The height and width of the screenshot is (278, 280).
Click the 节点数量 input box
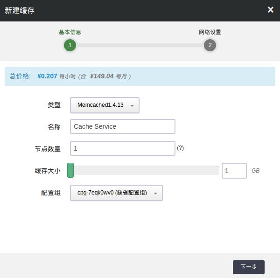[122, 148]
